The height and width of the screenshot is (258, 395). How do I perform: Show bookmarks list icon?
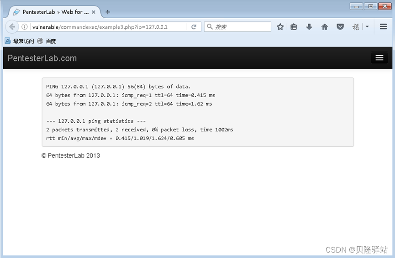point(294,26)
